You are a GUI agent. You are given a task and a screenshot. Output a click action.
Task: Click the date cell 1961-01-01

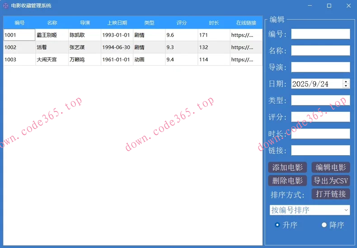(117, 60)
